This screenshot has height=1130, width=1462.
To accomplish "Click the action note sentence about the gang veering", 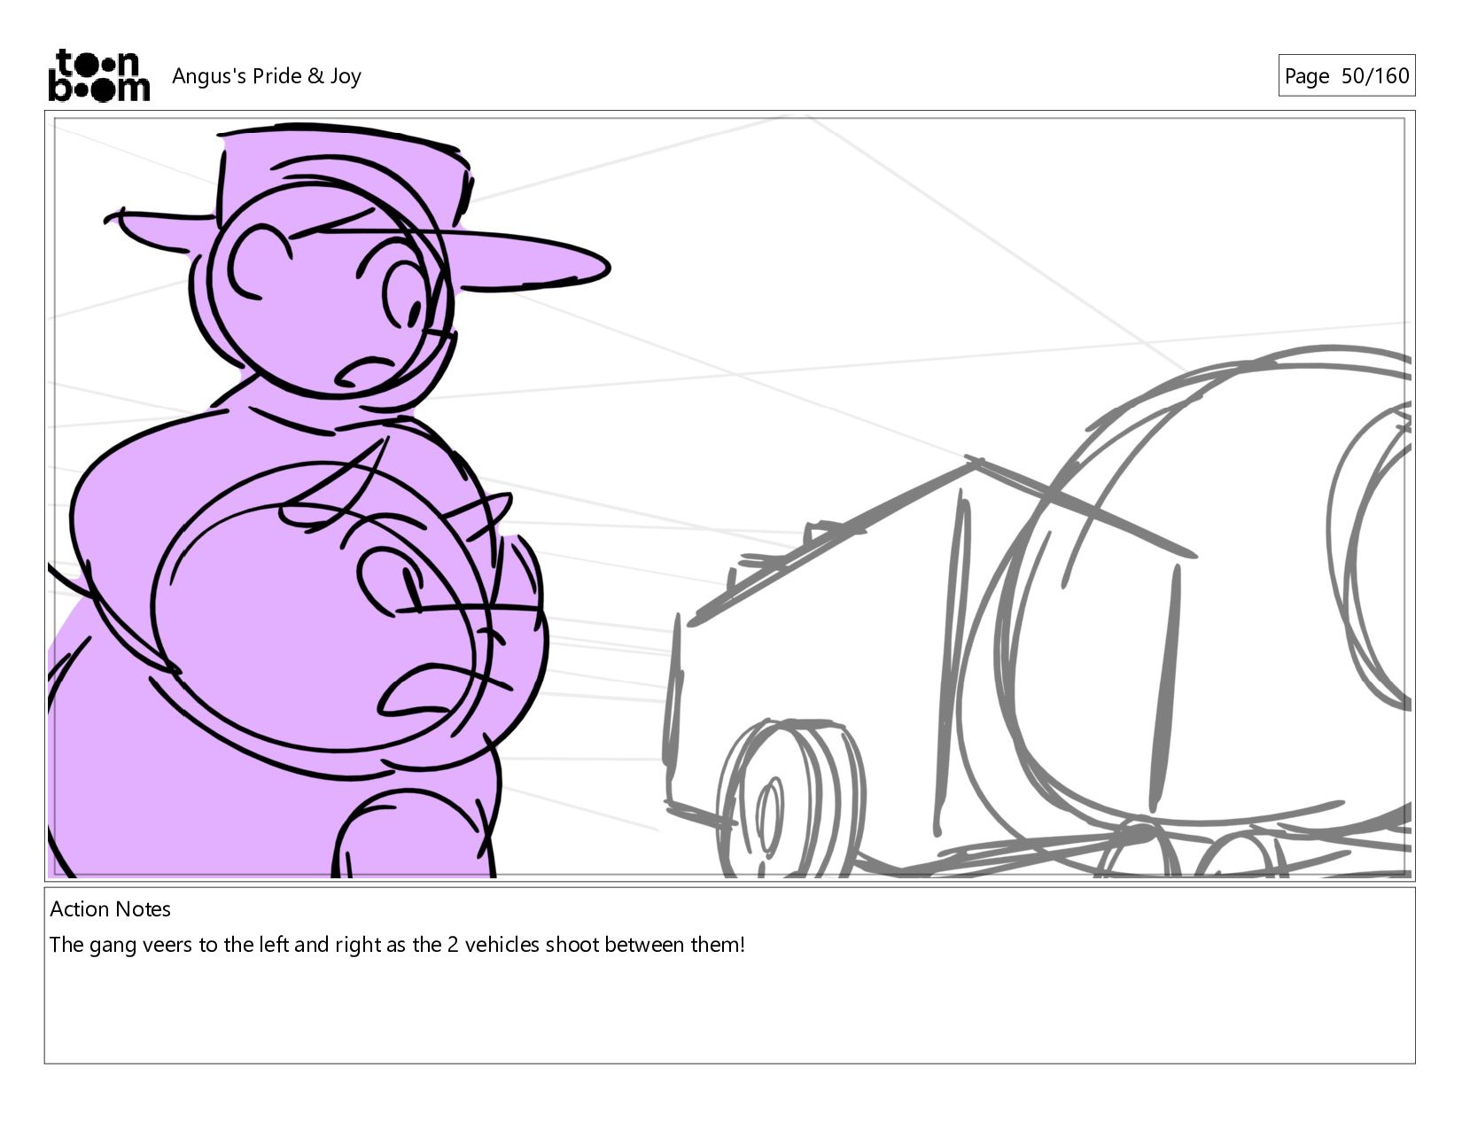I will point(397,945).
